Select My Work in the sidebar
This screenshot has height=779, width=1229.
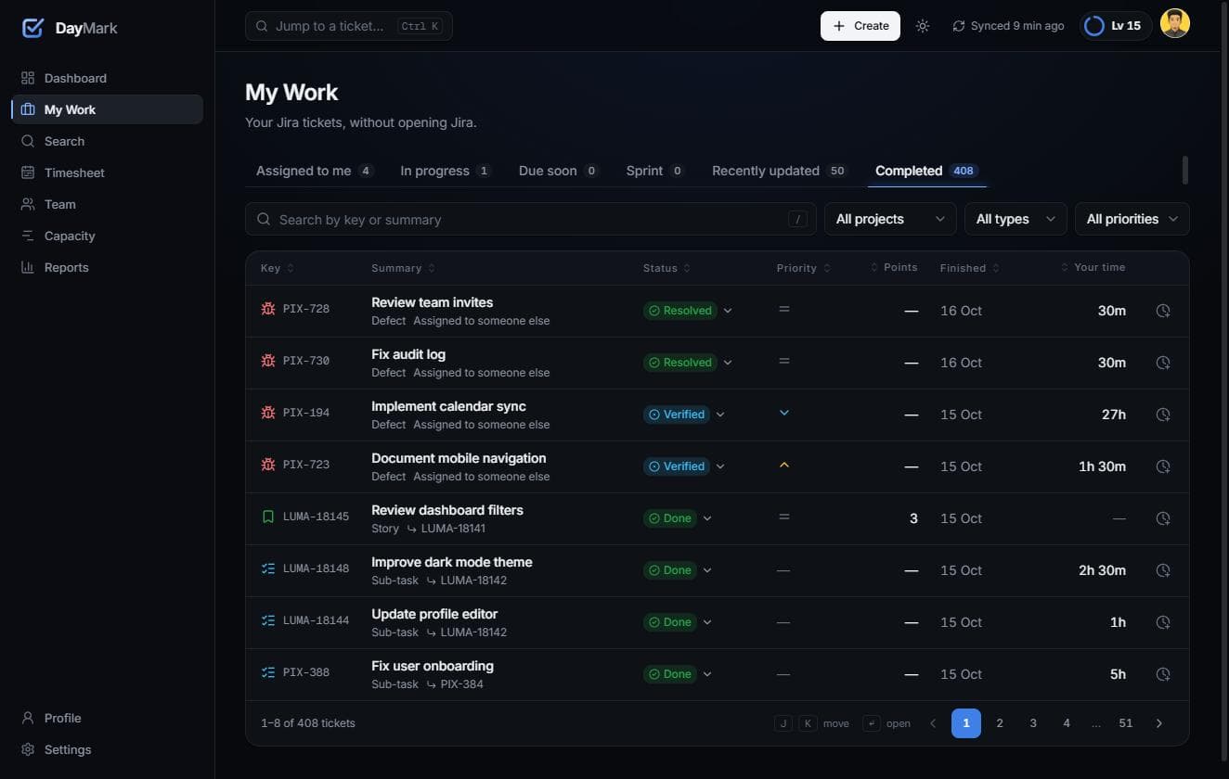107,109
